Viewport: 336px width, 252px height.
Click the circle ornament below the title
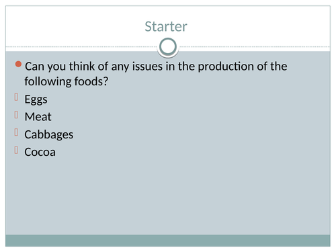pyautogui.click(x=168, y=46)
